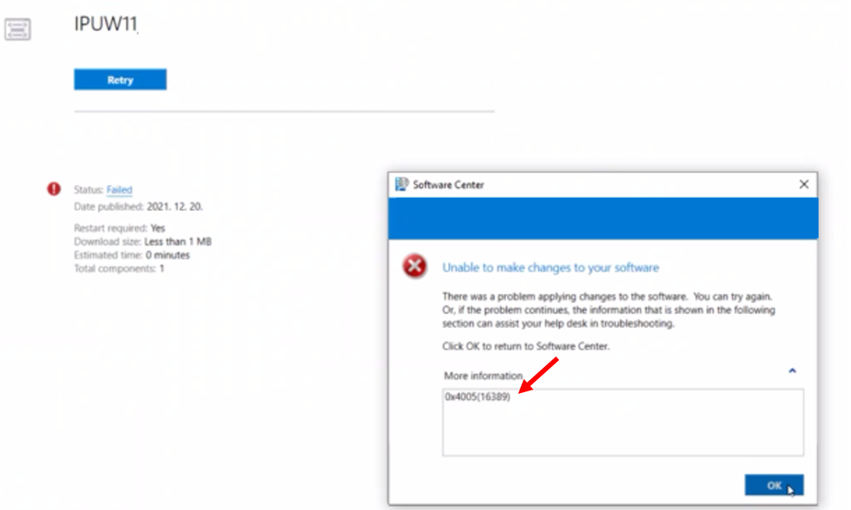Open the Failed status link
851x510 pixels.
(x=119, y=190)
